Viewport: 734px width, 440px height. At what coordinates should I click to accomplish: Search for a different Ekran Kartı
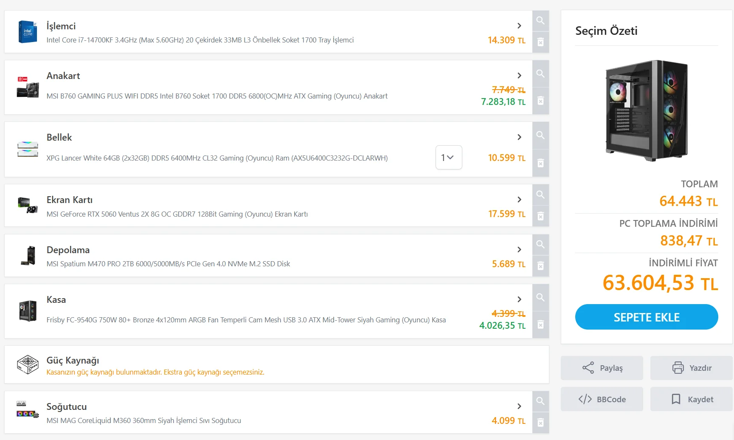click(540, 195)
